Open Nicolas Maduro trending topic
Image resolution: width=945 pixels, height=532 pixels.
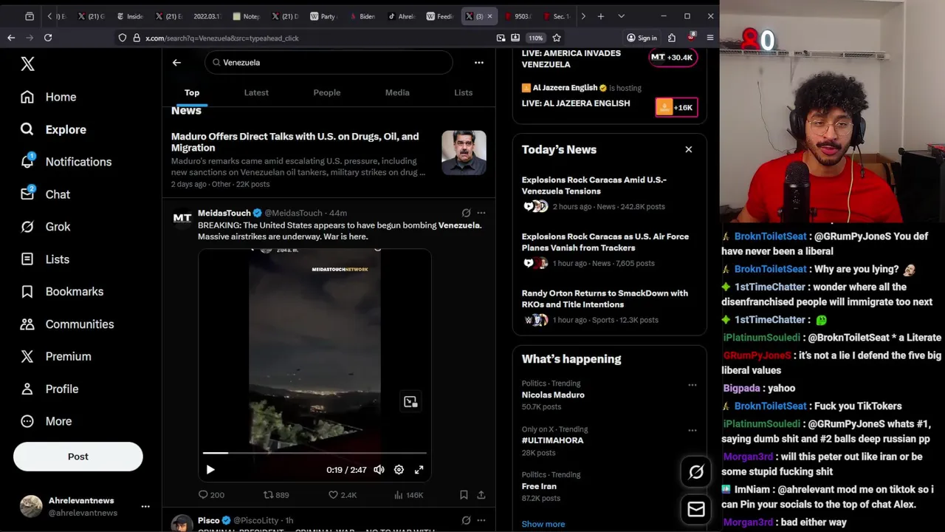(553, 395)
